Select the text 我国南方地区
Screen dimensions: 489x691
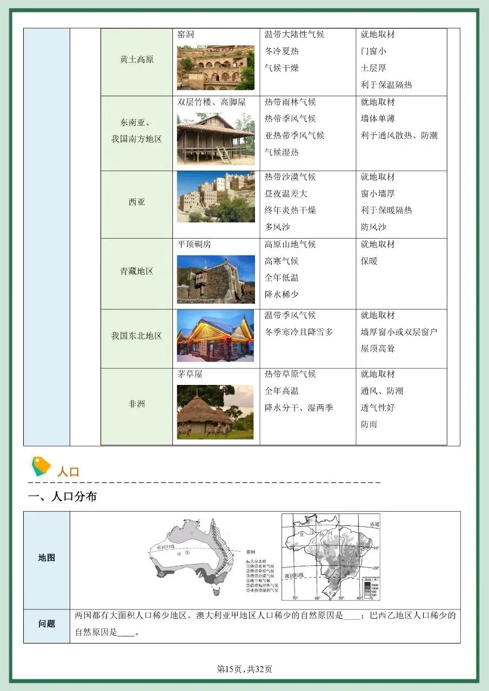click(x=137, y=139)
